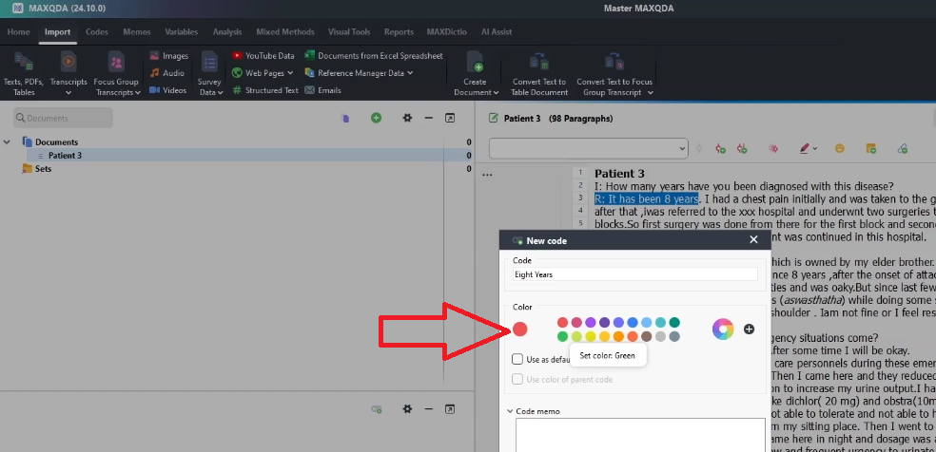Select the Patient 3 document in tree
This screenshot has width=936, height=452.
point(65,156)
